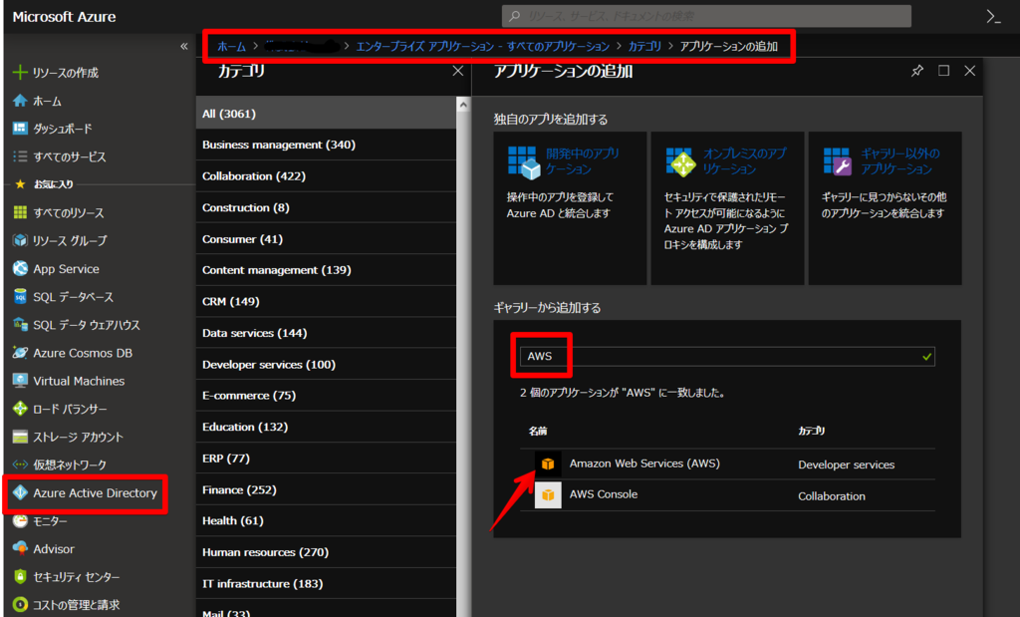Click the ホーム house icon in sidebar

pos(20,101)
